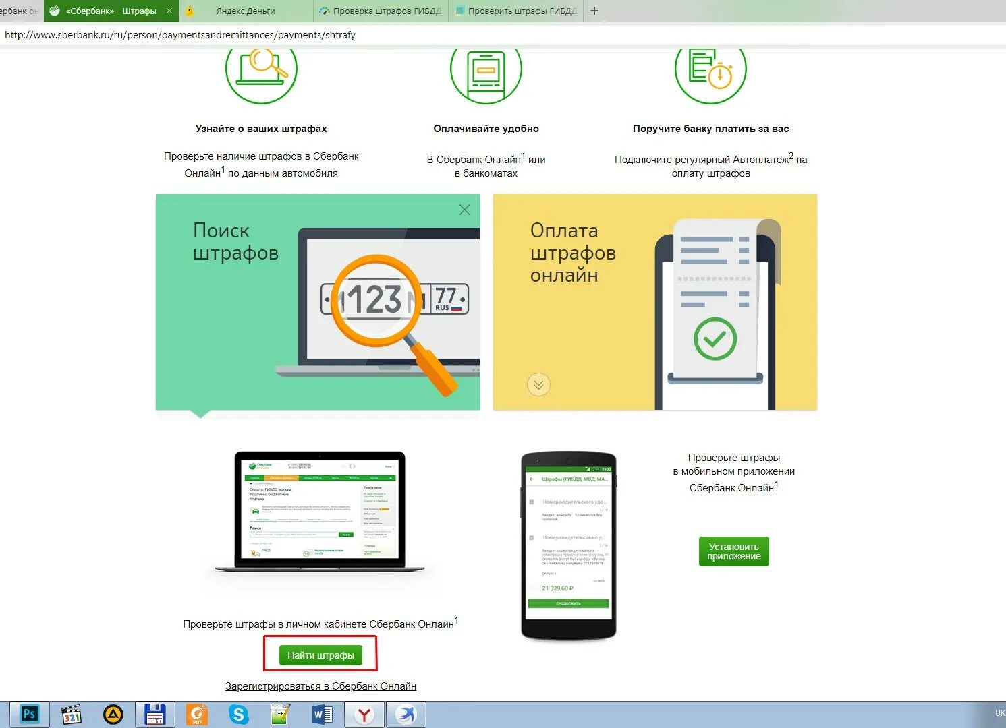Screen dimensions: 1006x728
Task: Open 'Зарегистрироваться в Сбербанк Онлайн' link
Action: [x=320, y=686]
